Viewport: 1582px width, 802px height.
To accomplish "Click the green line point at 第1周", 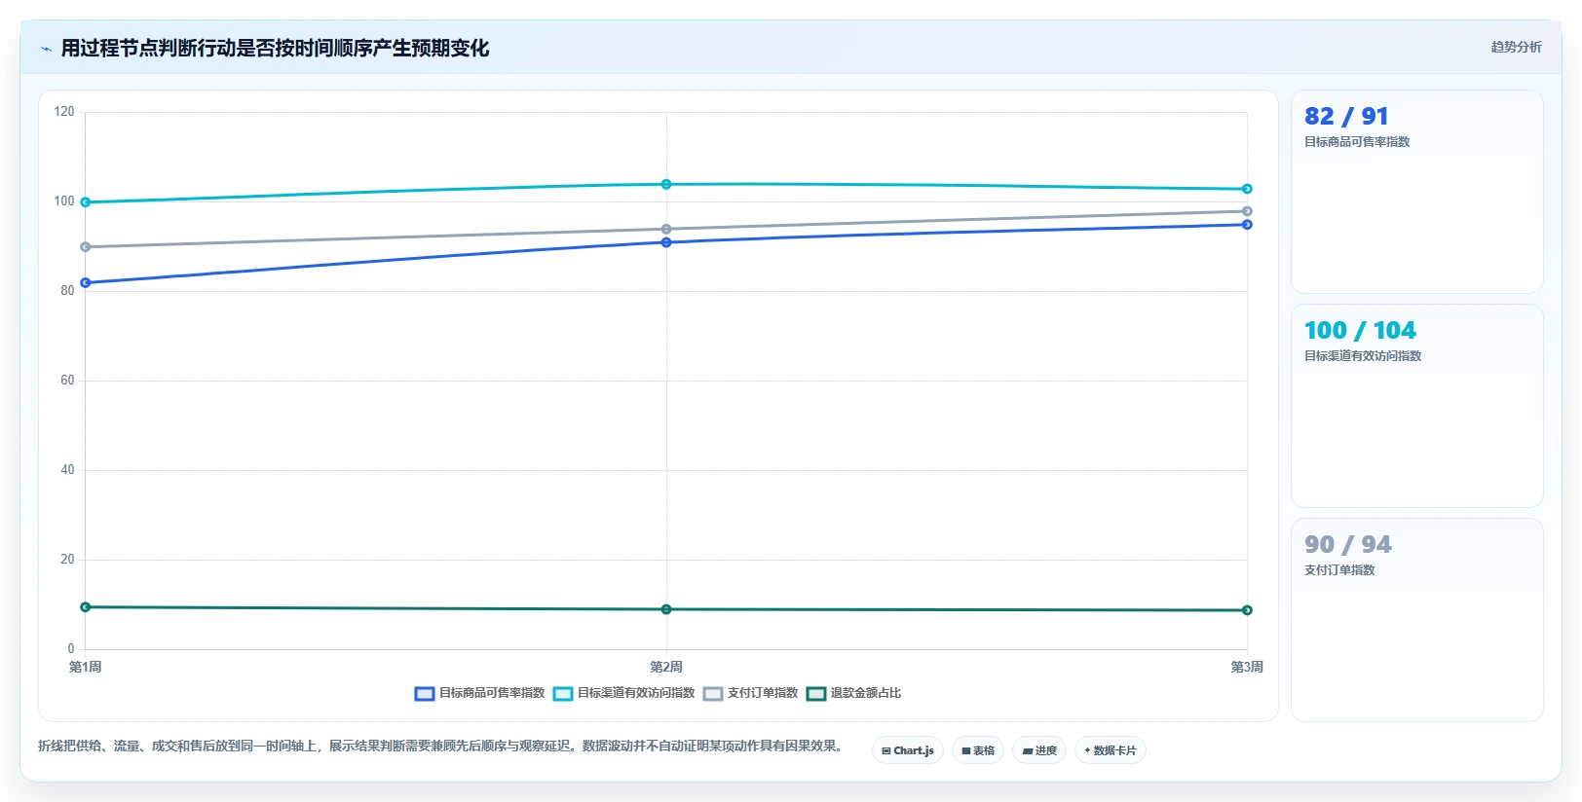I will 86,607.
